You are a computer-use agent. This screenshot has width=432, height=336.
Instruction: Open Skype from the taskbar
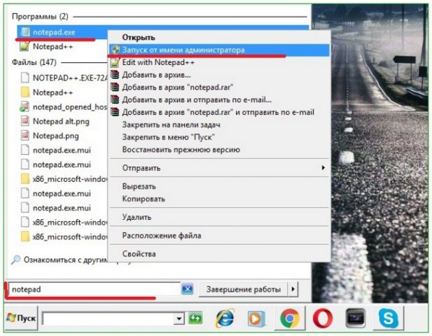387,318
